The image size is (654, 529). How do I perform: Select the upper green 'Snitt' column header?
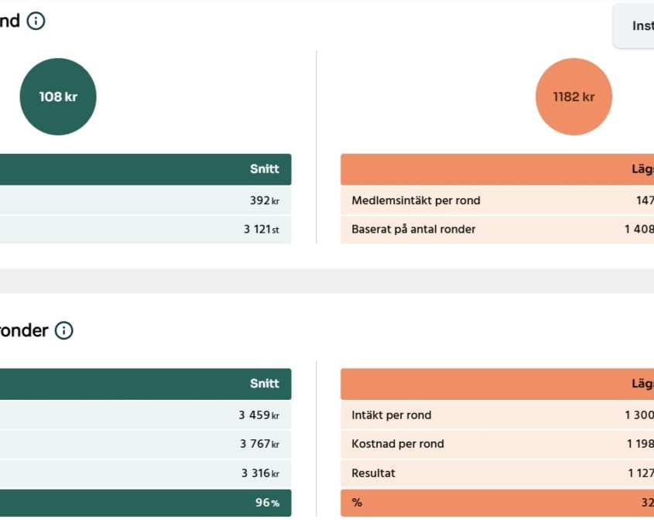264,169
